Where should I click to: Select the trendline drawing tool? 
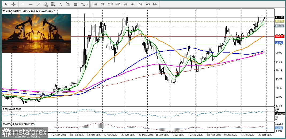point(38,4)
